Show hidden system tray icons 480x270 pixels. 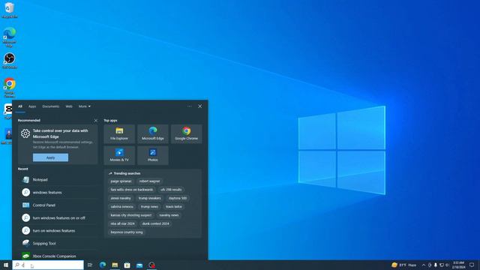coord(424,265)
